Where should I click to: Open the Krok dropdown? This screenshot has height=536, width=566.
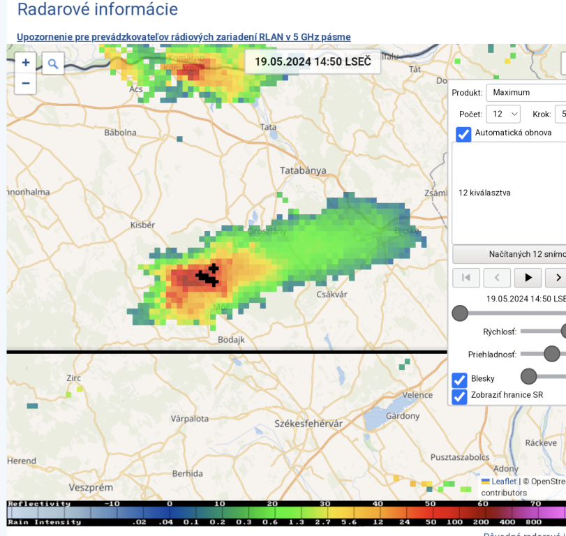coord(560,114)
